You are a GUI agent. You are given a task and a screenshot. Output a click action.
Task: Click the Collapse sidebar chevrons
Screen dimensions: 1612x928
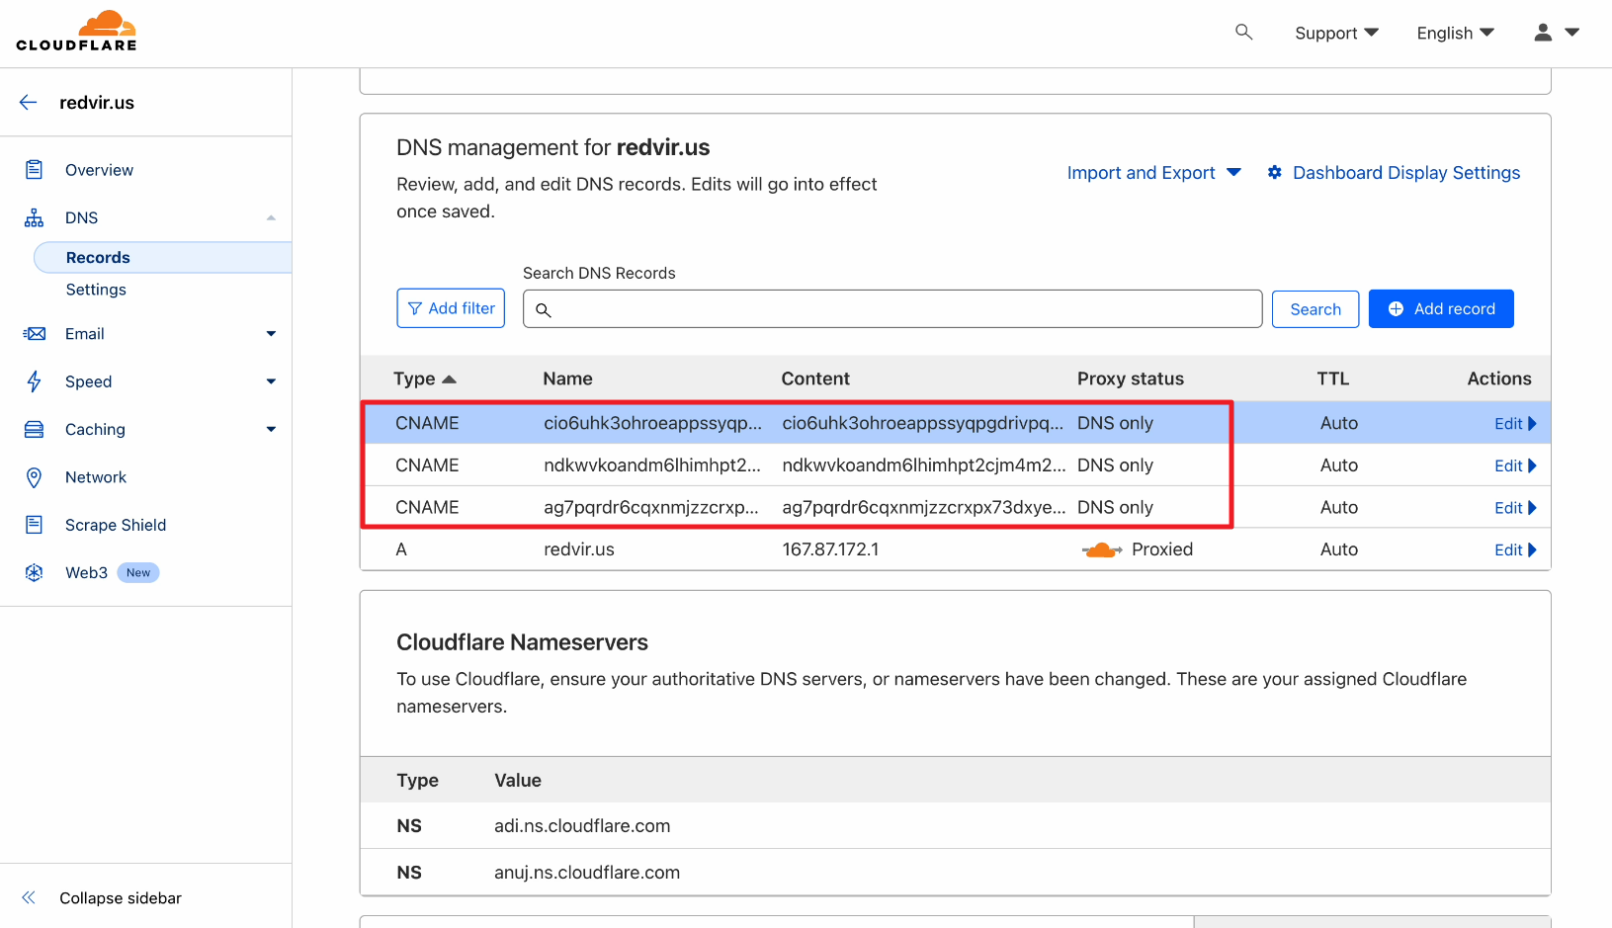tap(29, 897)
